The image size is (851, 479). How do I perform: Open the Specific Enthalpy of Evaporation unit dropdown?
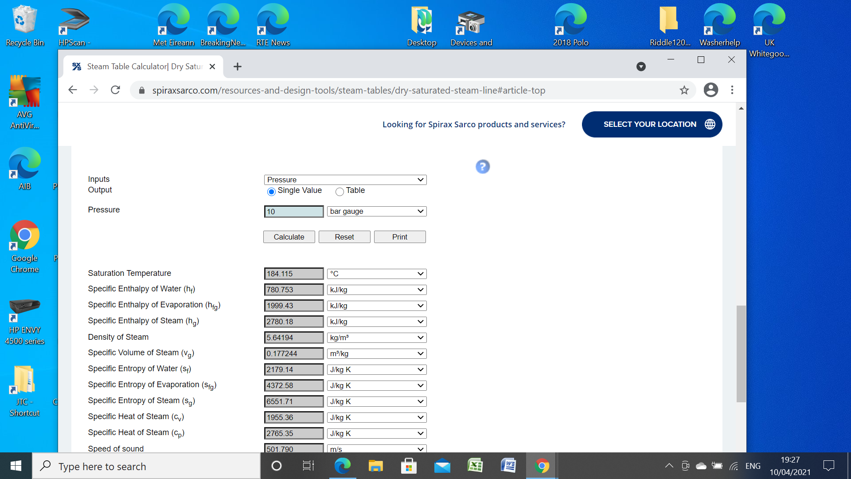(377, 306)
